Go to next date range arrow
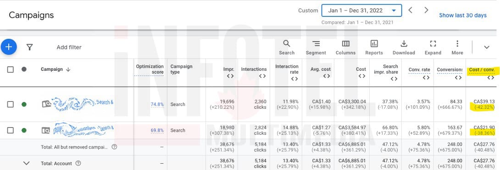 [426, 10]
